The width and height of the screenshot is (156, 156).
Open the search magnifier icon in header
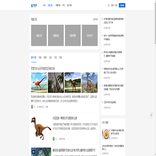click(109, 5)
